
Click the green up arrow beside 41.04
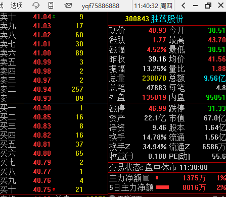point(54,16)
